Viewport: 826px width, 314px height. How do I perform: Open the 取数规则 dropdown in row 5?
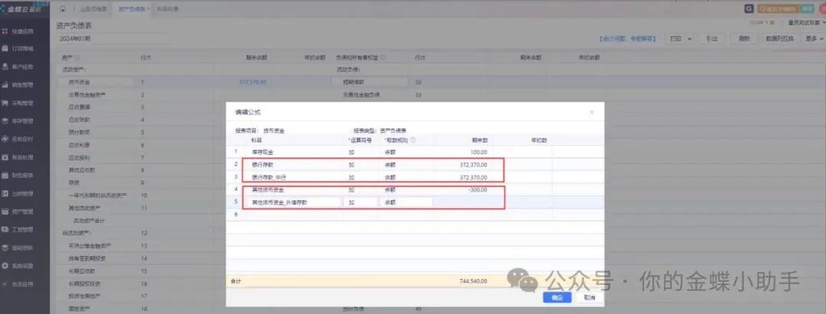[405, 202]
